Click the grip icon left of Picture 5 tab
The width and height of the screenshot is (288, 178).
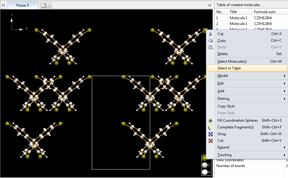point(3,5)
